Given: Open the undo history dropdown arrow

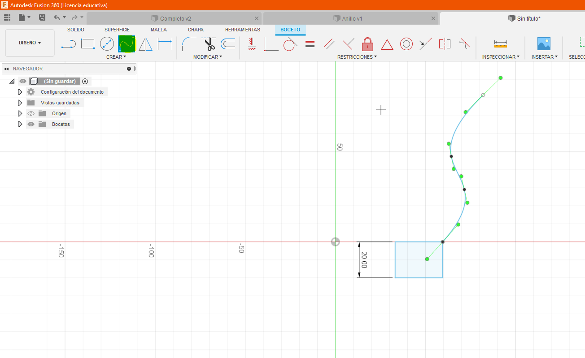Looking at the screenshot, I should coord(64,17).
